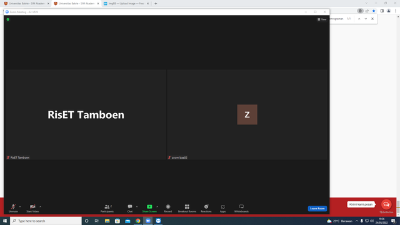
Task: Open File Explorer from the taskbar
Action: (x=107, y=221)
